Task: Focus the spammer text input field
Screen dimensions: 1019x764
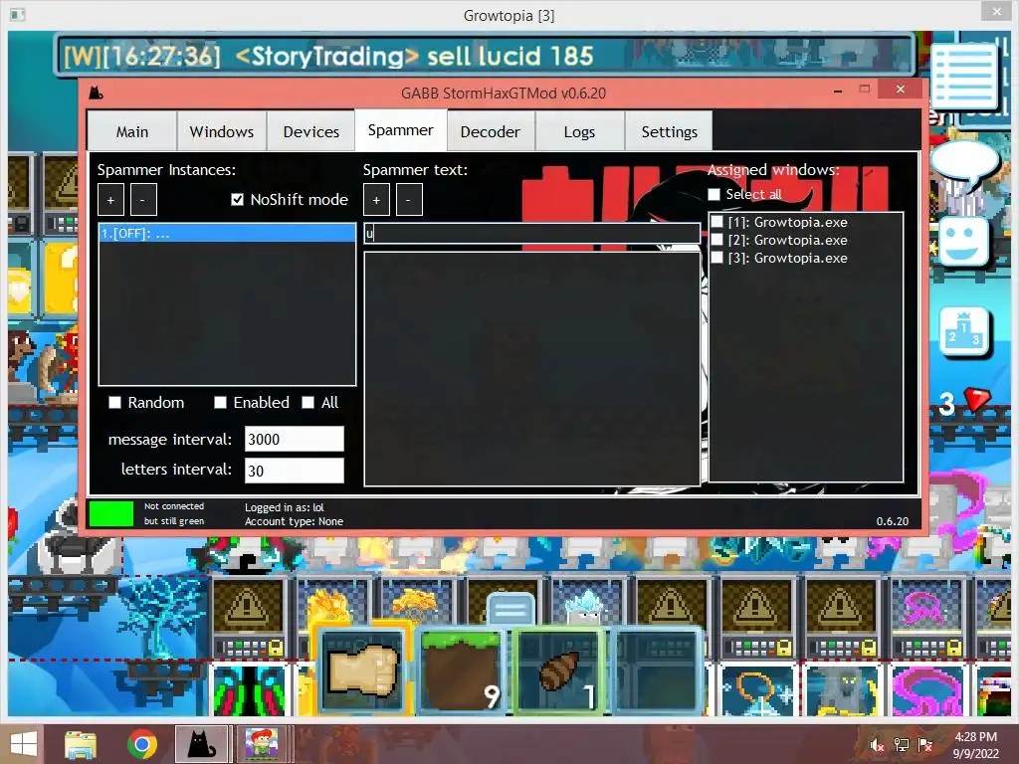Action: [531, 233]
